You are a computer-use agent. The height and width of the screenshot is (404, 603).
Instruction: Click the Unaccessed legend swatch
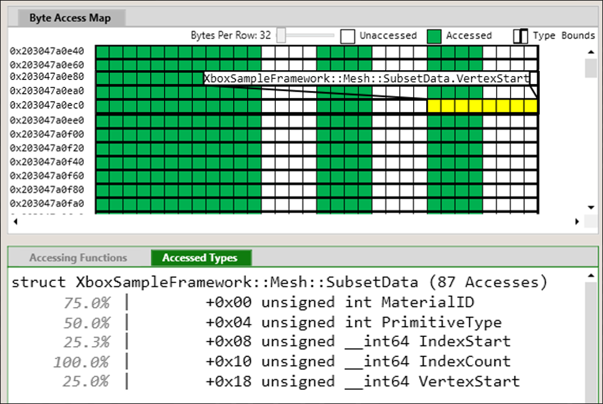click(x=347, y=36)
